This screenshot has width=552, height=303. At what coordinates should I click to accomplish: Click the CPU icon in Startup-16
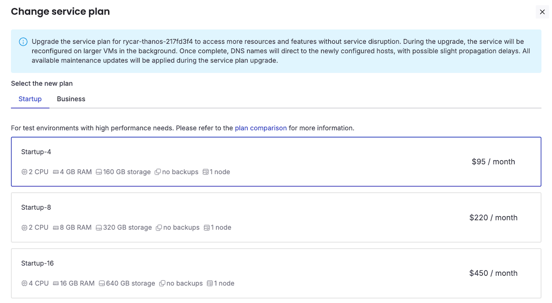pos(24,283)
